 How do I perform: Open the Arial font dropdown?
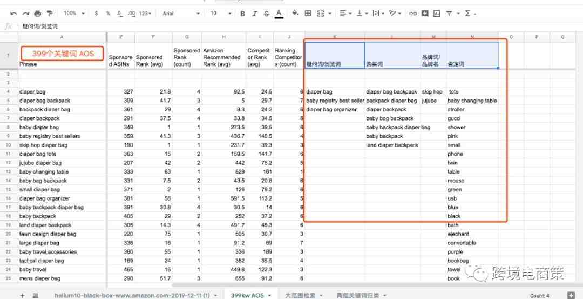[x=181, y=13]
